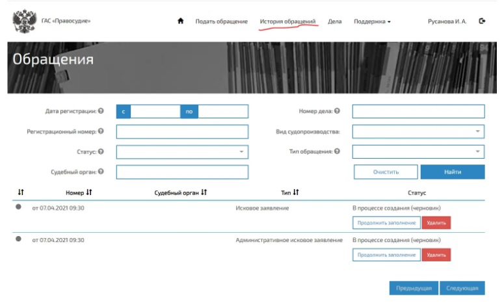This screenshot has height=303, width=504.
Task: Click status dot of Исковое заявление row
Action: pyautogui.click(x=18, y=207)
